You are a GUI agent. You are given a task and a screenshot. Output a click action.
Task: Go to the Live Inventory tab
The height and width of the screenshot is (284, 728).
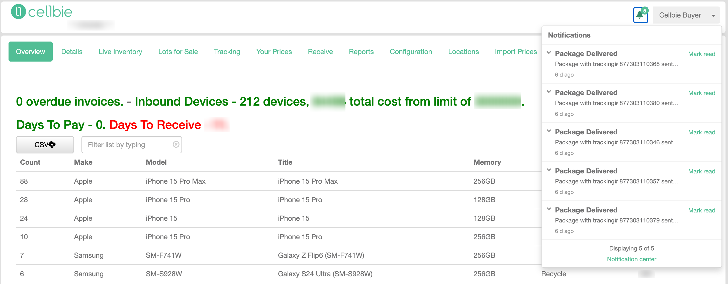pyautogui.click(x=120, y=52)
